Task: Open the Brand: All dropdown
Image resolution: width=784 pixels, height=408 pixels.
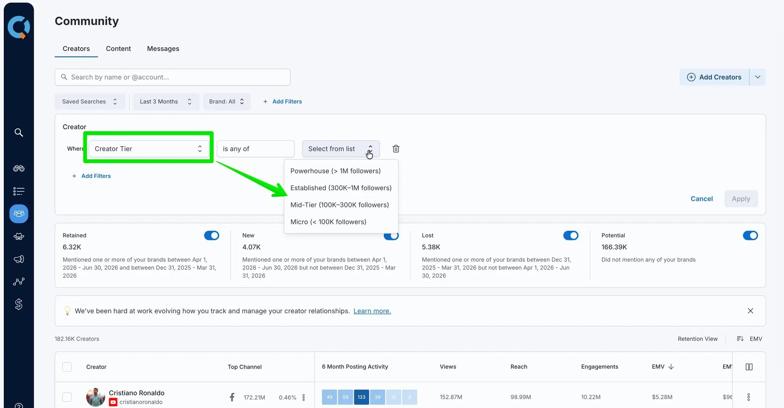Action: [x=227, y=101]
